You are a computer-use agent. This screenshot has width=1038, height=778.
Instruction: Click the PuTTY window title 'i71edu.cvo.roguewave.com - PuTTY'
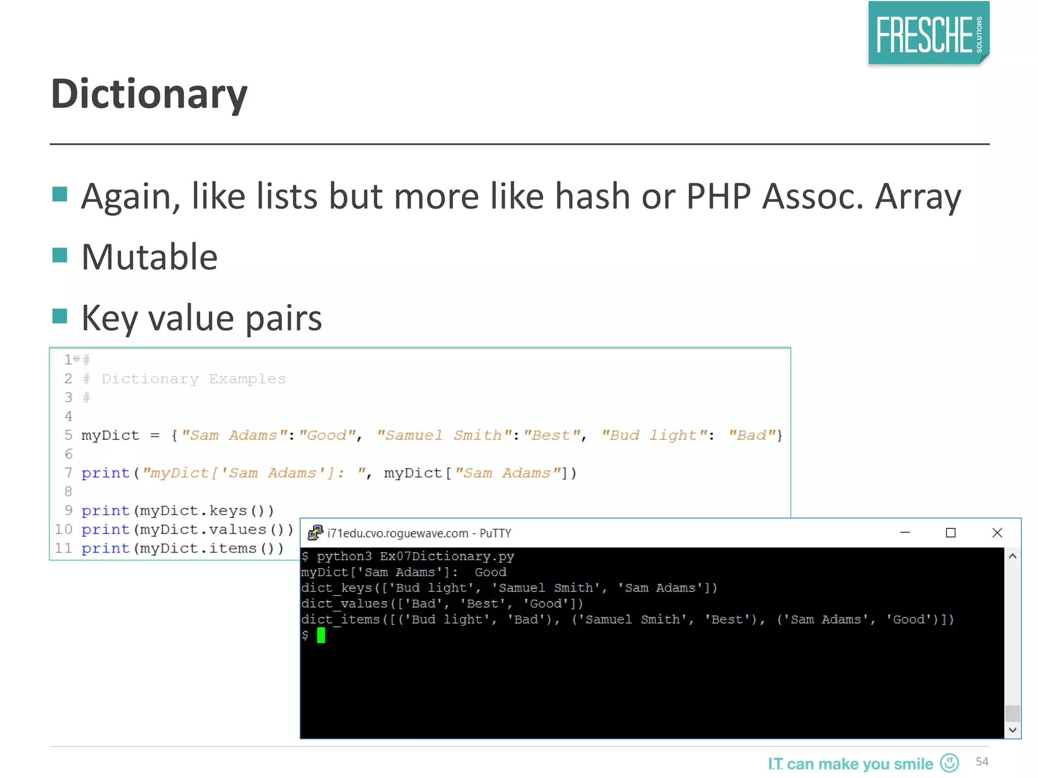419,533
